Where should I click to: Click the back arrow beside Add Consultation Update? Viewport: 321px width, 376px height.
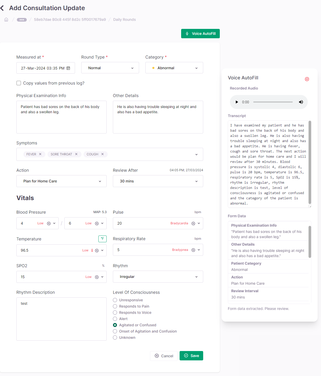click(2, 8)
